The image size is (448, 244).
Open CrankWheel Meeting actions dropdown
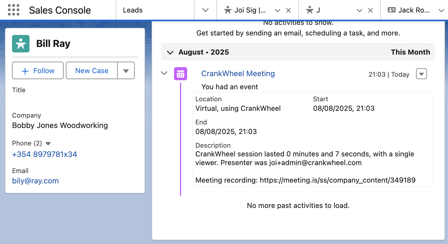point(421,74)
